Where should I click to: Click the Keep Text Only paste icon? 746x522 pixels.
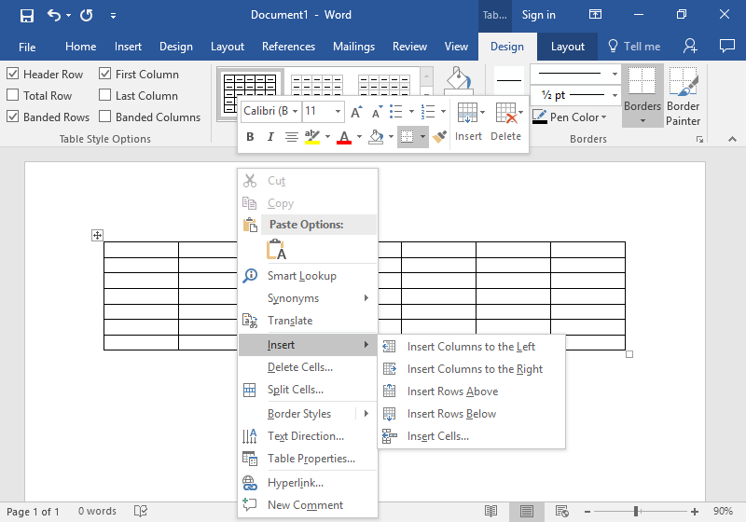276,249
